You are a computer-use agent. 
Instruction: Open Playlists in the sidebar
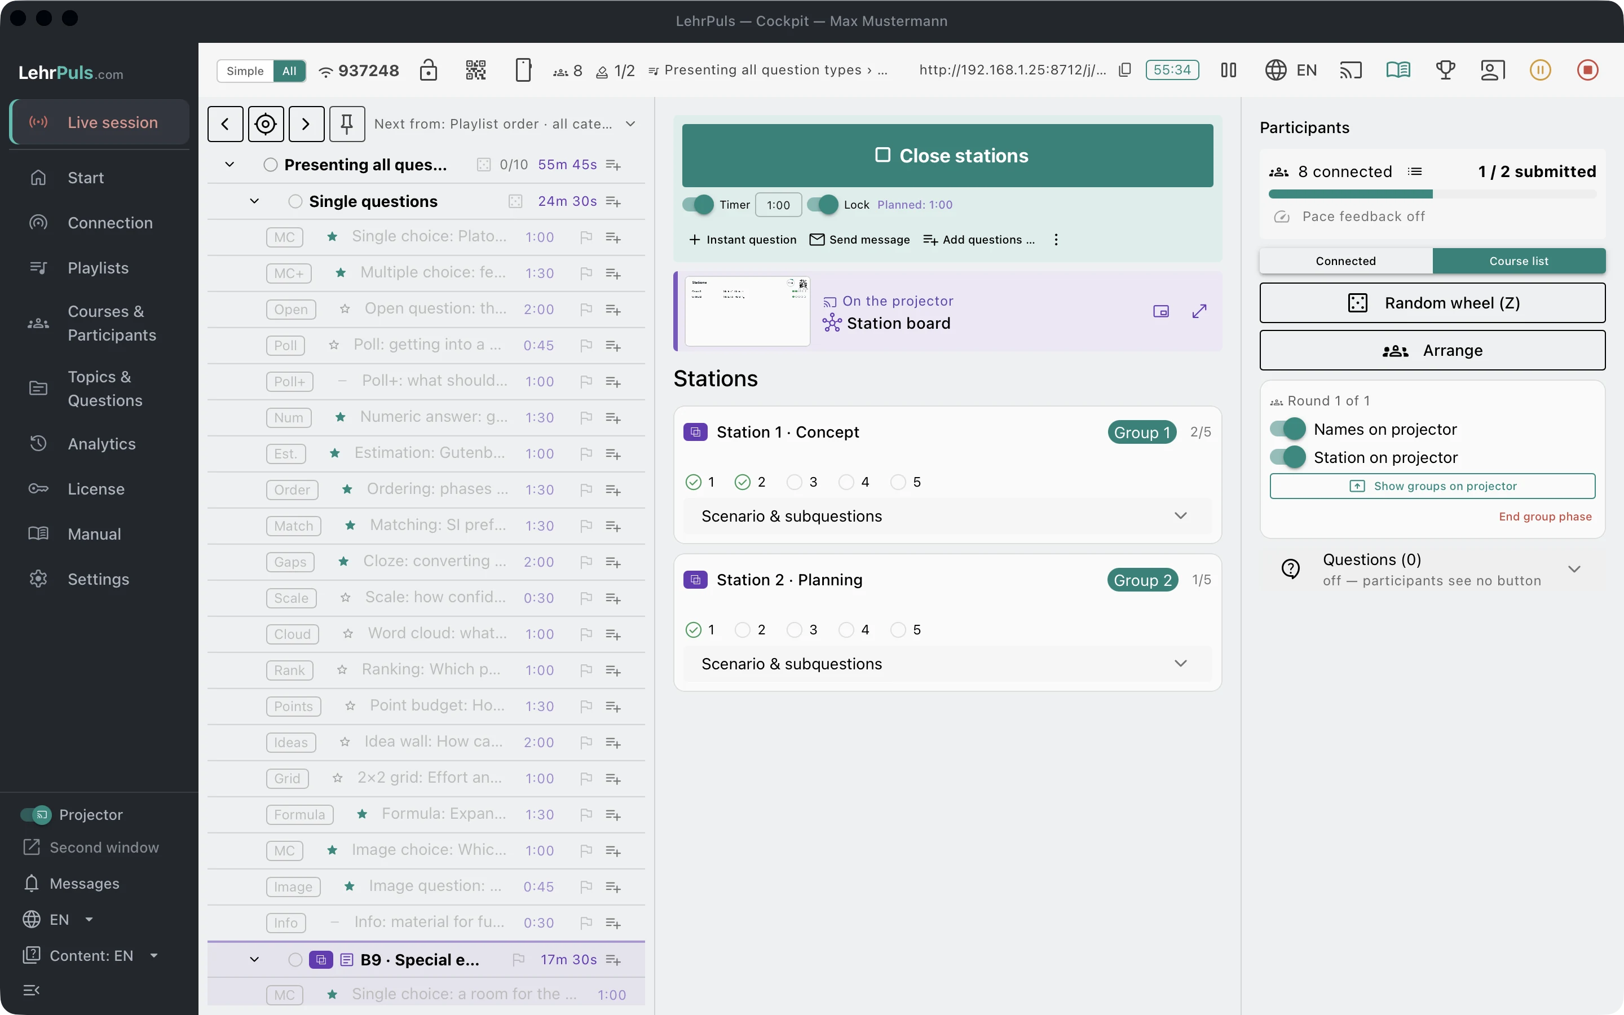pyautogui.click(x=99, y=268)
